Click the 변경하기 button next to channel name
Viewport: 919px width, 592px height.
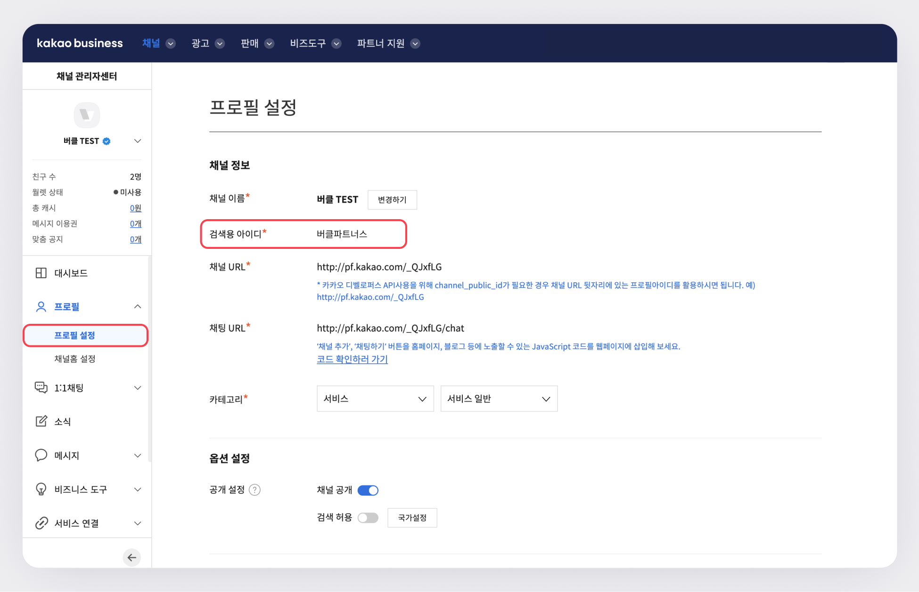pyautogui.click(x=392, y=200)
